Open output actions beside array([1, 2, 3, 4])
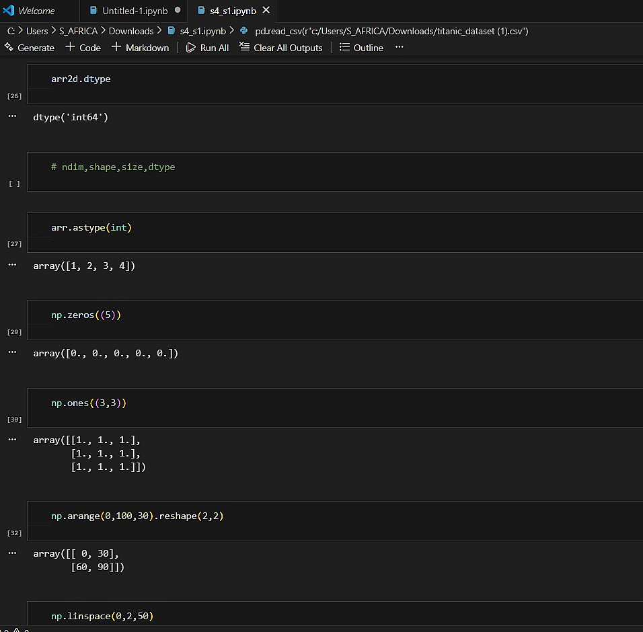Viewport: 643px width, 632px height. (x=12, y=266)
